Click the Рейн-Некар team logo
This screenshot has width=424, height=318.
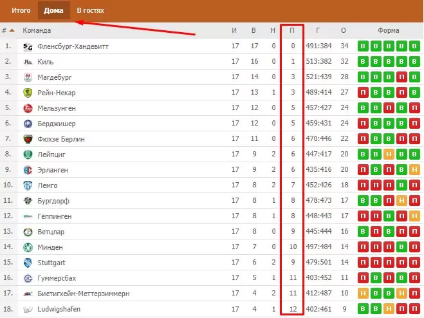coord(28,93)
